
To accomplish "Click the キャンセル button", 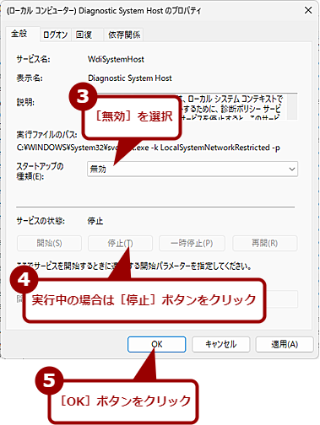I will [221, 344].
